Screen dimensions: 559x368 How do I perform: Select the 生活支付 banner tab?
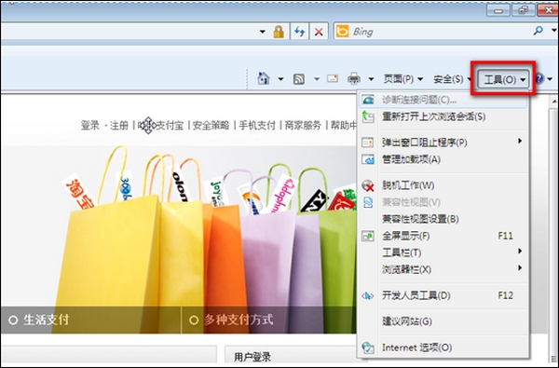coord(47,320)
